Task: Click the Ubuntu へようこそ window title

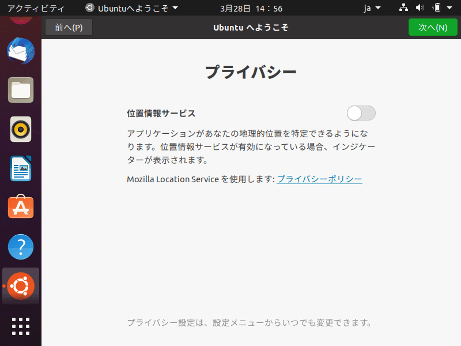Action: (x=251, y=27)
